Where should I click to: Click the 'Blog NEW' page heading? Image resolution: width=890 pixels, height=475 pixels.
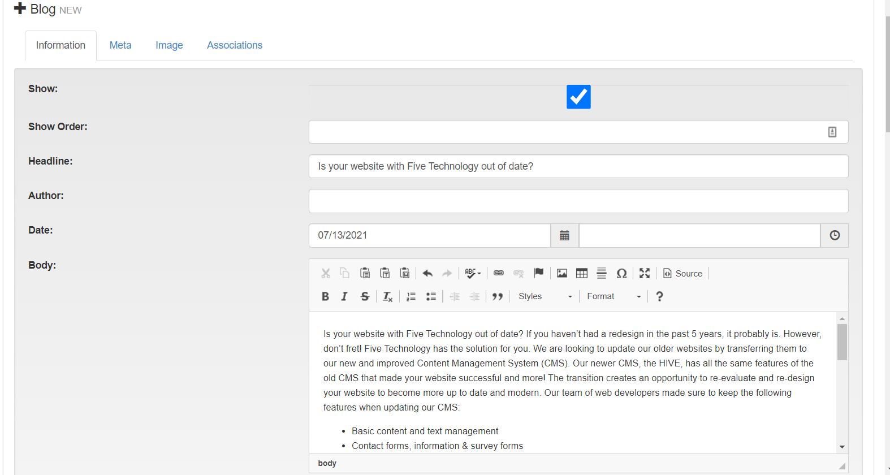[x=47, y=9]
